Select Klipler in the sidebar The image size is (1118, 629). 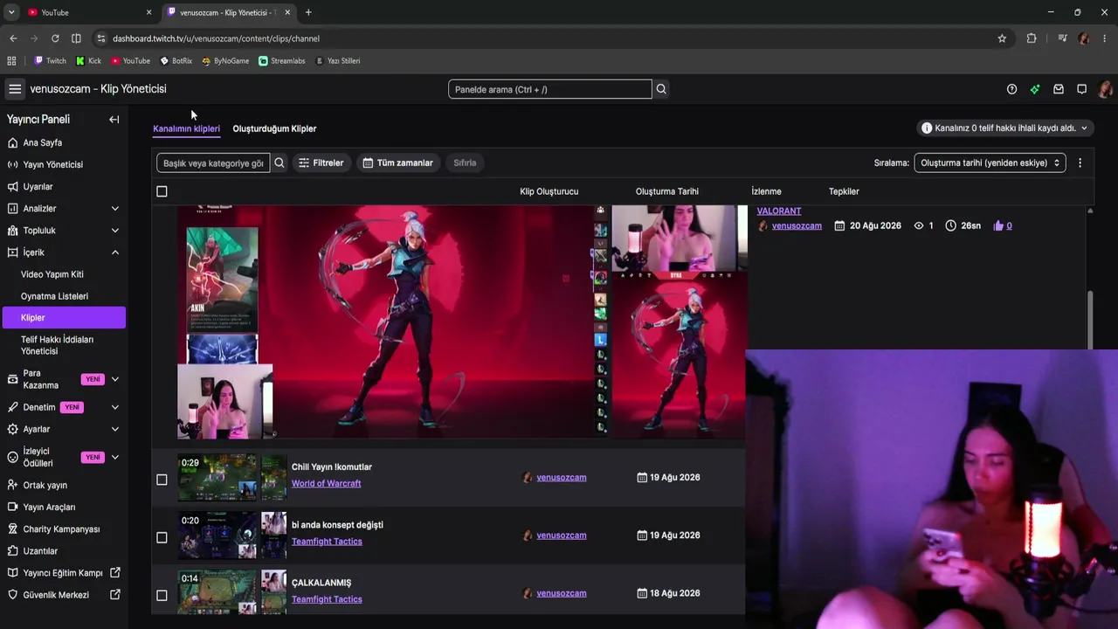63,318
